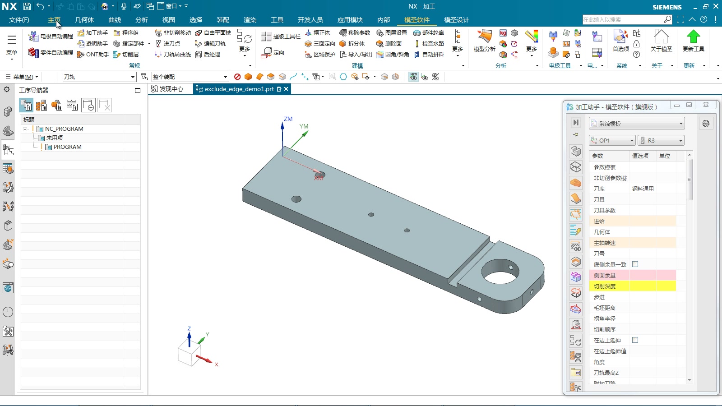The height and width of the screenshot is (406, 722).
Task: Open the 文件(F) menu
Action: tap(19, 20)
